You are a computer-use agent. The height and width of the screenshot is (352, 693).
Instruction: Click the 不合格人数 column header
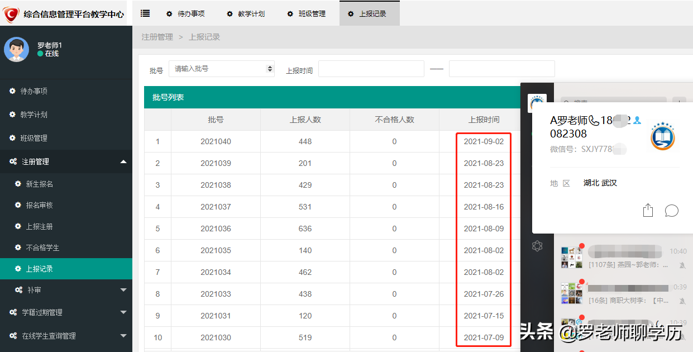click(395, 120)
